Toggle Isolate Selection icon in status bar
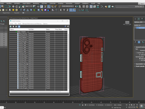Viewport: 145px width, 109px height. 80,105
